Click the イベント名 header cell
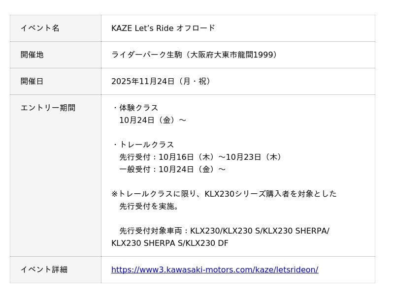Viewport: 394px width, 298px height. point(40,28)
